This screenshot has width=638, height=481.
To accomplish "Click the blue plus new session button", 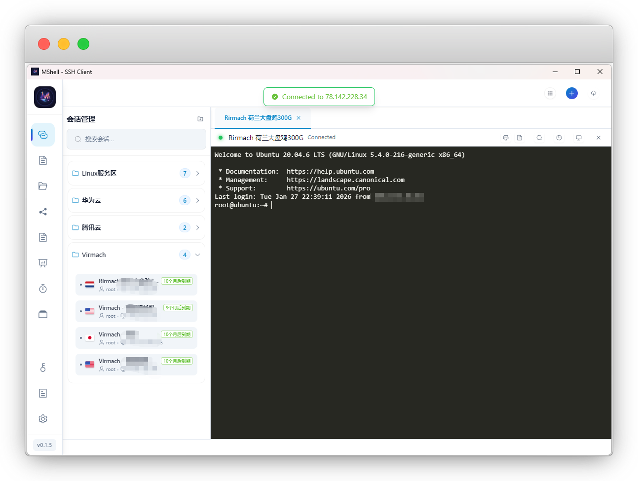I will point(571,93).
